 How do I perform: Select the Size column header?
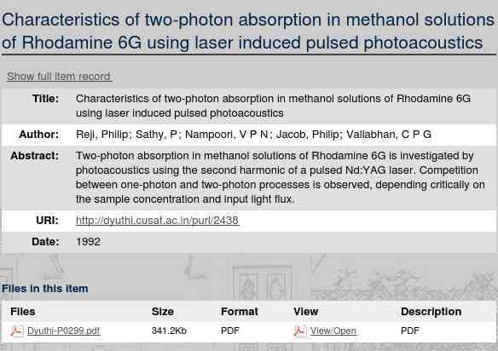(x=163, y=311)
